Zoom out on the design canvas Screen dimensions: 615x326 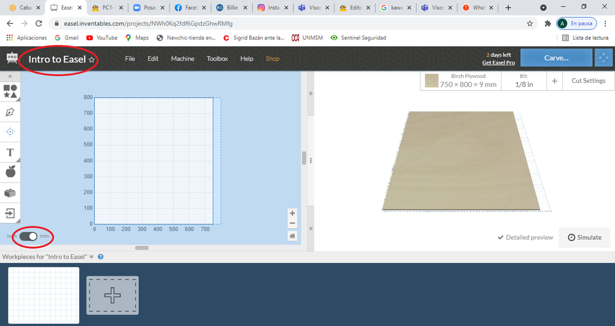tap(292, 223)
